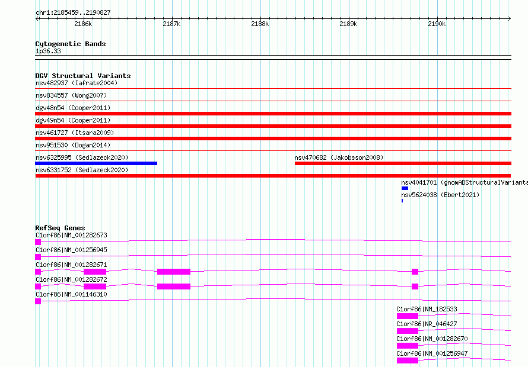Screen dimensions: 528x367
Task: Click the blue bar under nsv6325995
Action: [96, 163]
